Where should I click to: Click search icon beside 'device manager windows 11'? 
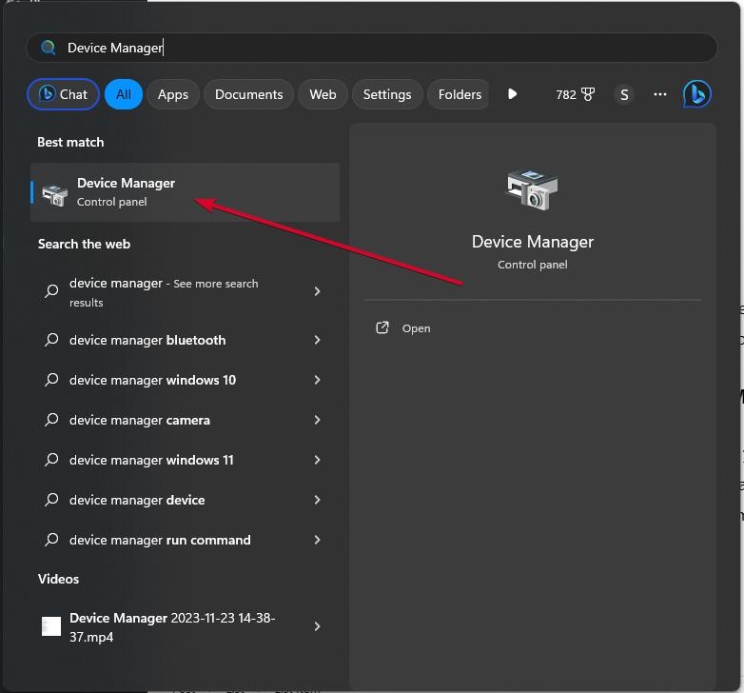(51, 460)
